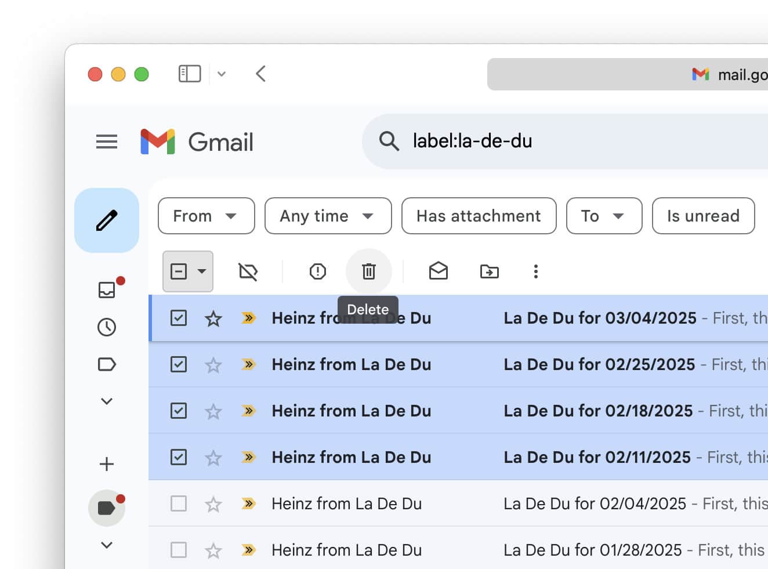
Task: Click sender name in the 01/28/2025 row
Action: pos(347,550)
